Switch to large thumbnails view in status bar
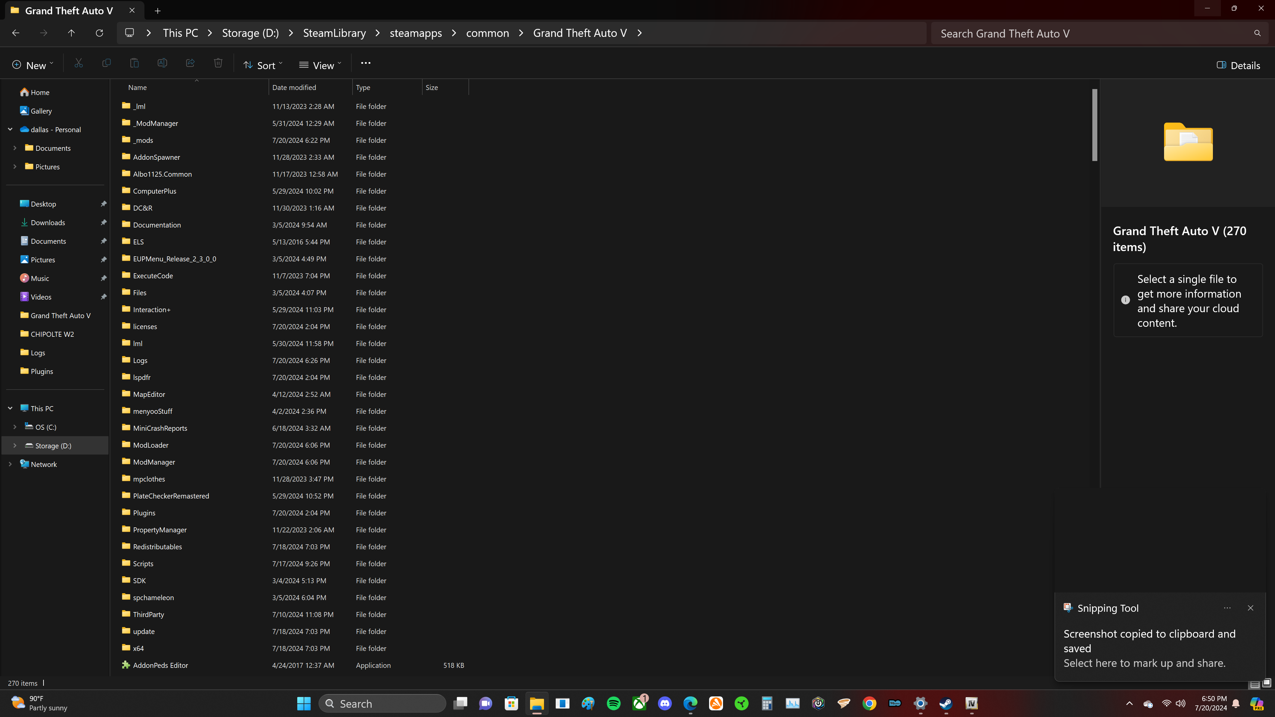This screenshot has height=717, width=1275. point(1266,683)
